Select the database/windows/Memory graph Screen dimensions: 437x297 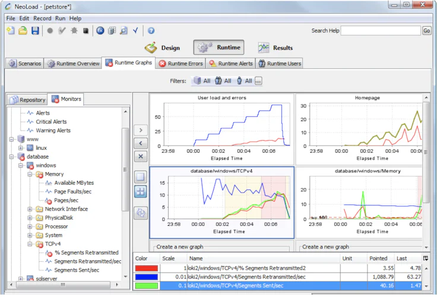[x=359, y=202]
